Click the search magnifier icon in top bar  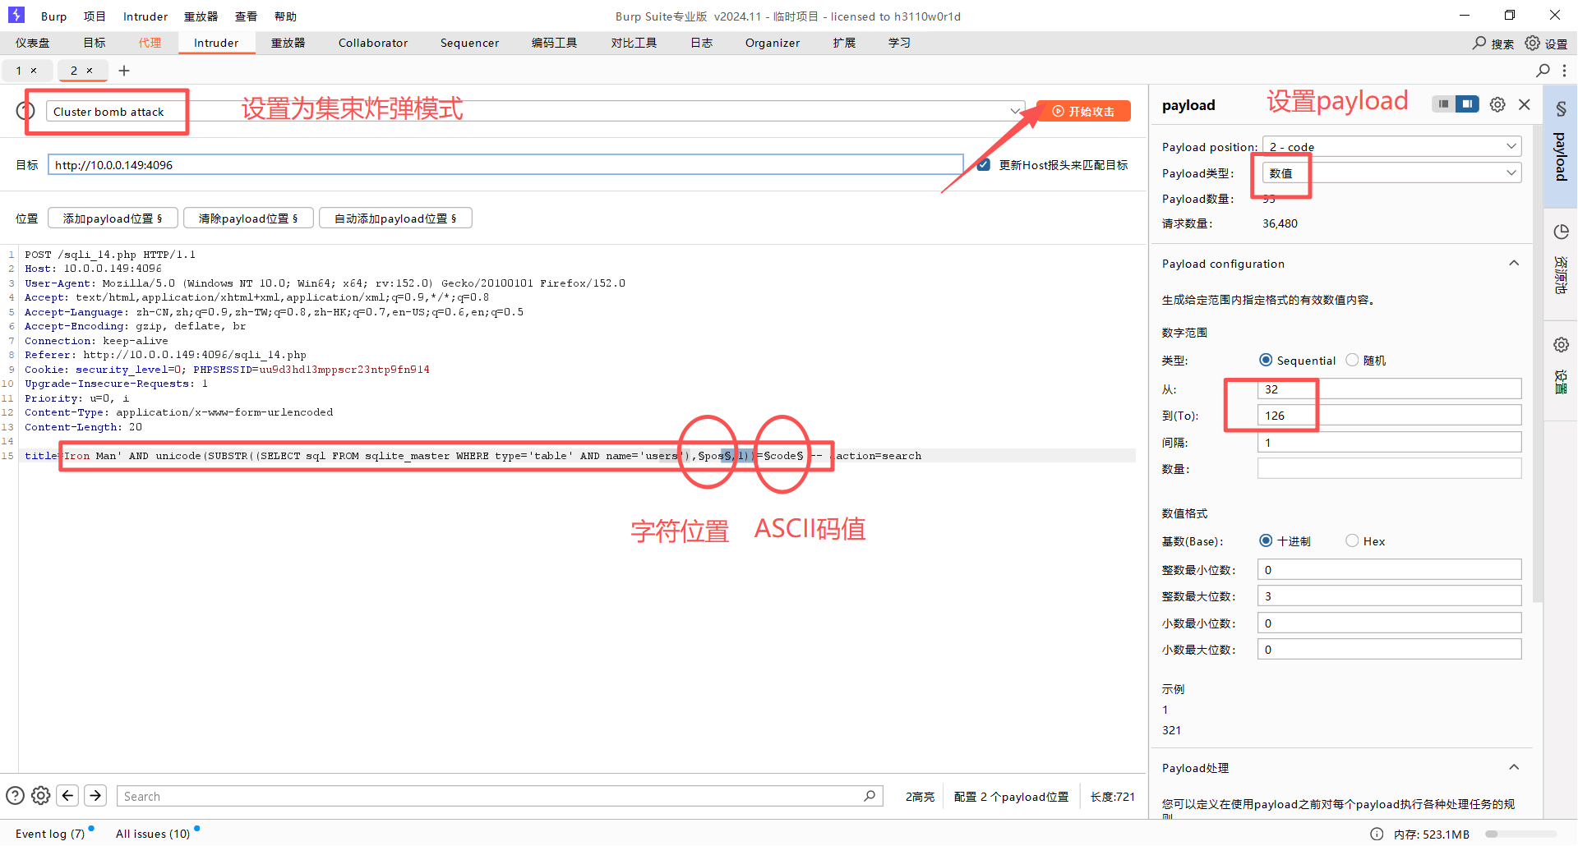tap(1479, 43)
